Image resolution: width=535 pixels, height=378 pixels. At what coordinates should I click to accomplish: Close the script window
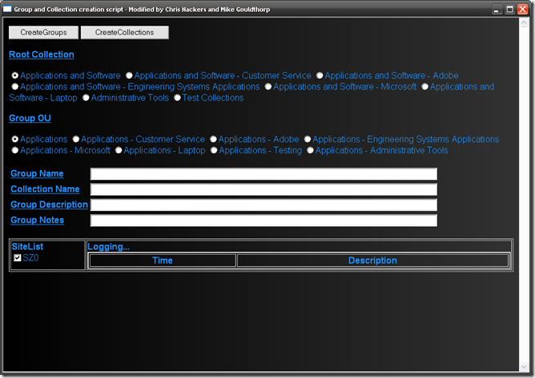click(522, 10)
